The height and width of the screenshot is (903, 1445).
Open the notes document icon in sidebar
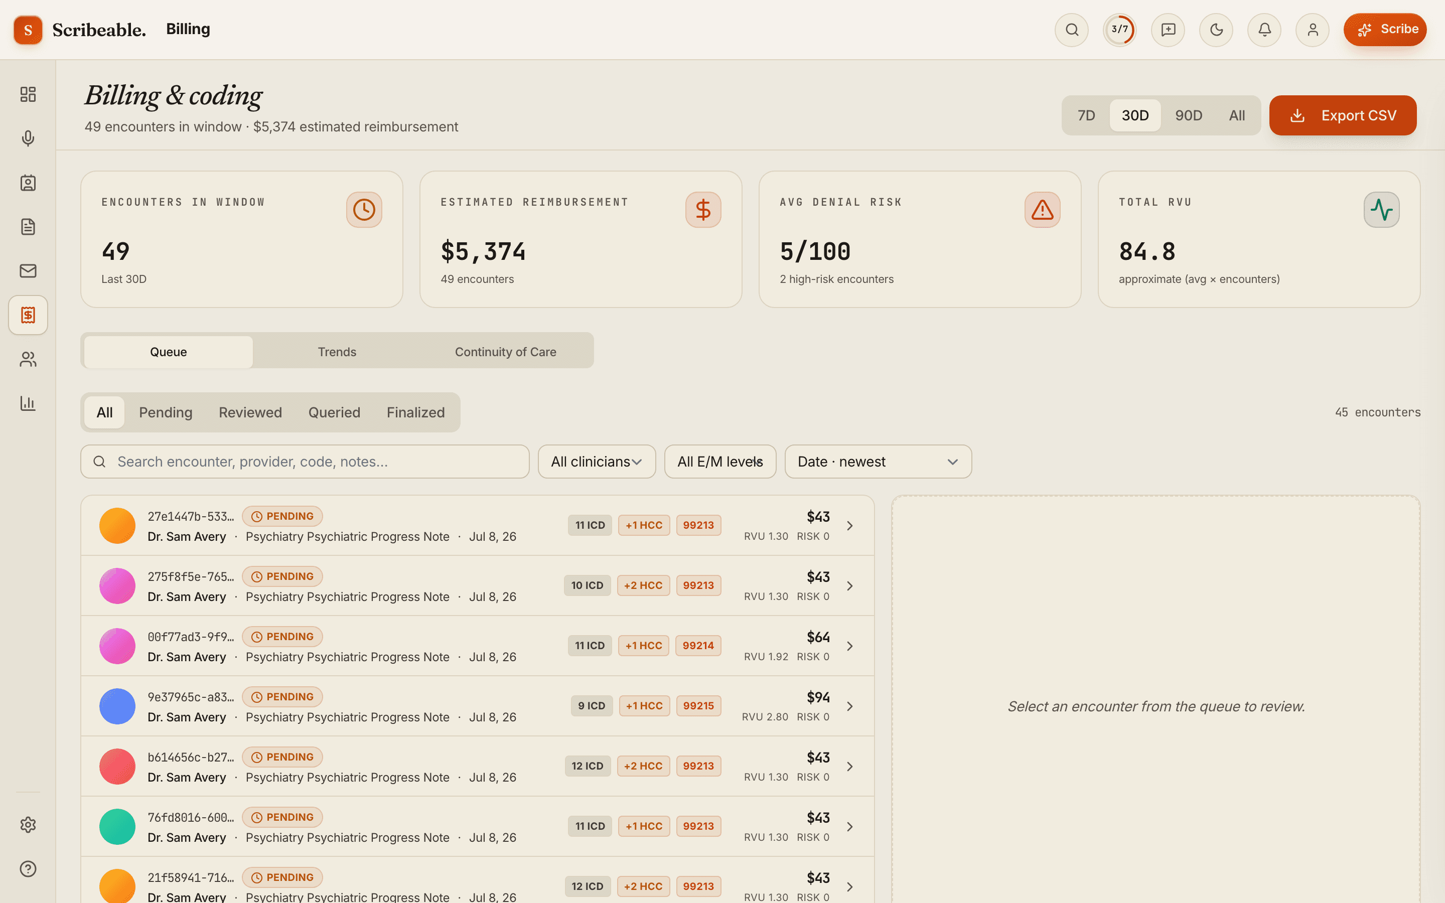click(x=28, y=227)
